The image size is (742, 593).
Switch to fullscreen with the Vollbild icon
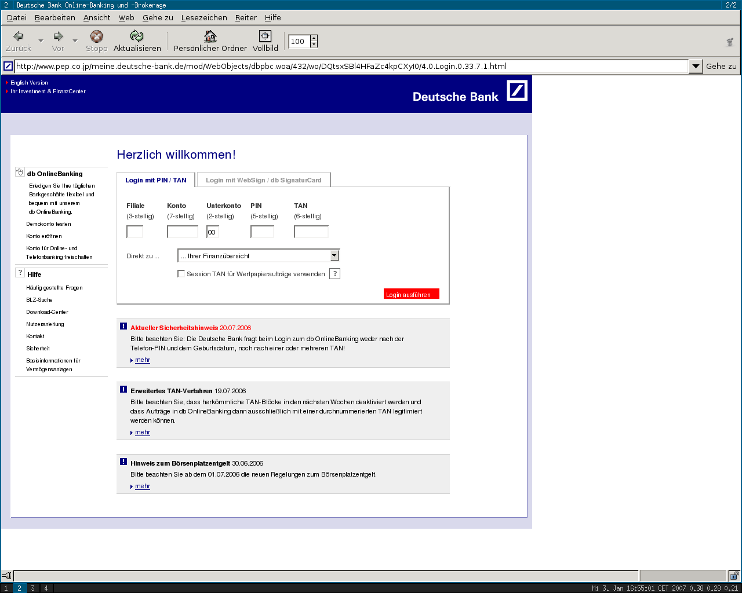tap(265, 36)
